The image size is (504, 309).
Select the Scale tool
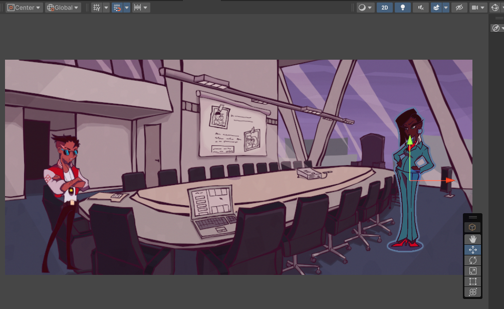point(472,271)
